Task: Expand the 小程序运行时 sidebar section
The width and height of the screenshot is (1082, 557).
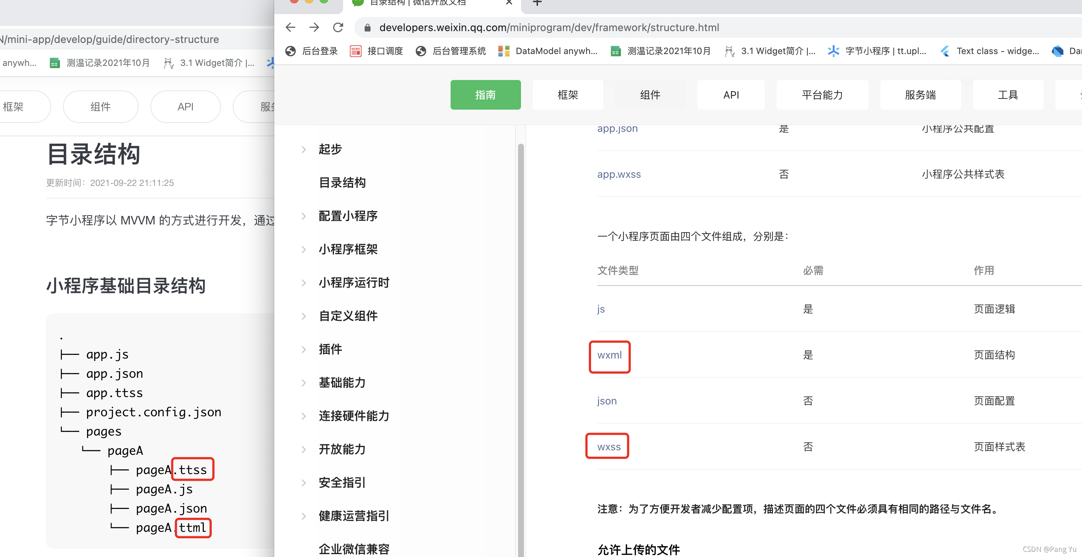Action: pyautogui.click(x=303, y=283)
